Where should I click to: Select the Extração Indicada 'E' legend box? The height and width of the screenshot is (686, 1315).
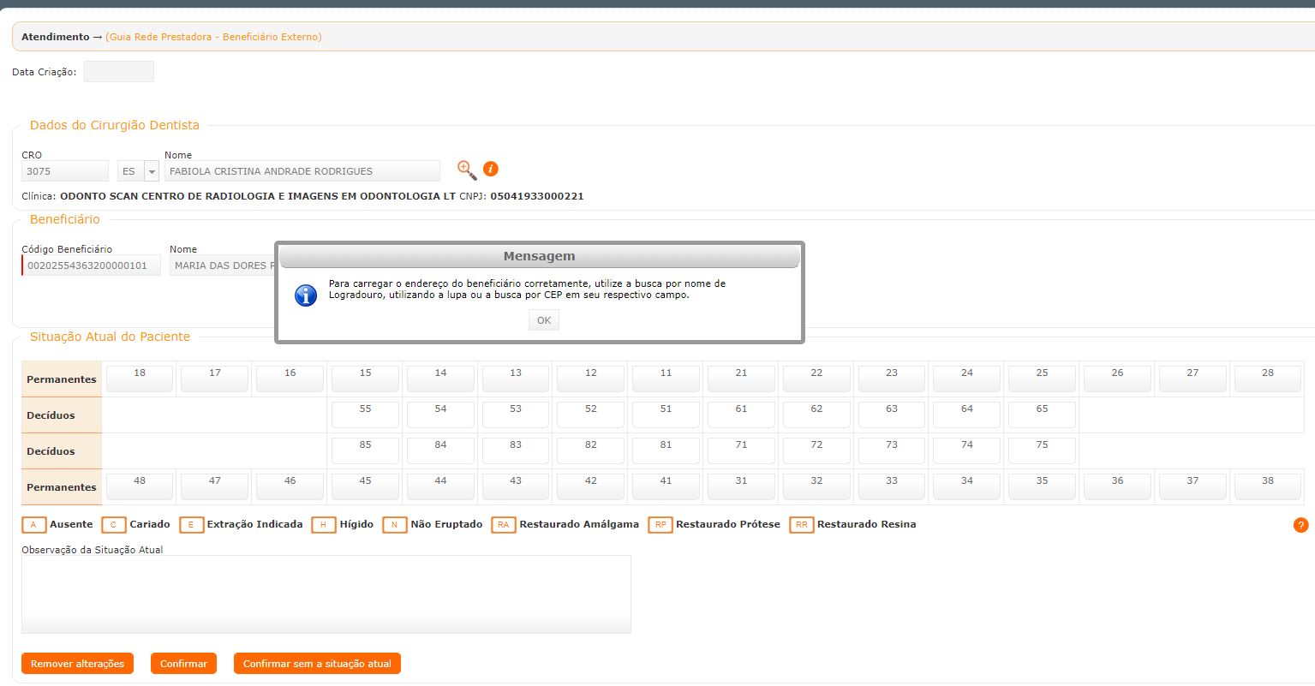click(191, 525)
